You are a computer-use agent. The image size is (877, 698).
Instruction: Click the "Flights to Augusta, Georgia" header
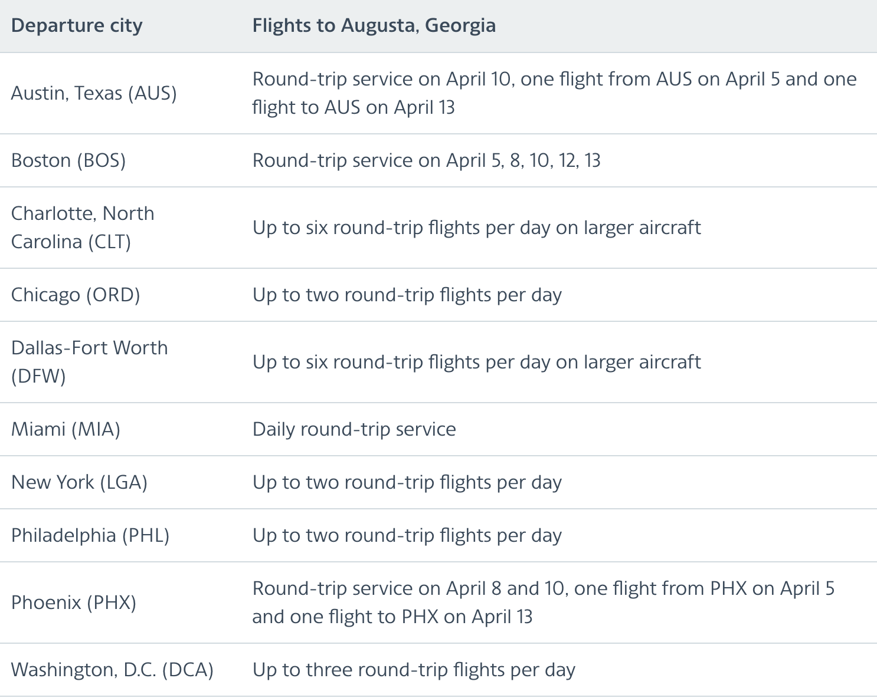click(x=374, y=26)
